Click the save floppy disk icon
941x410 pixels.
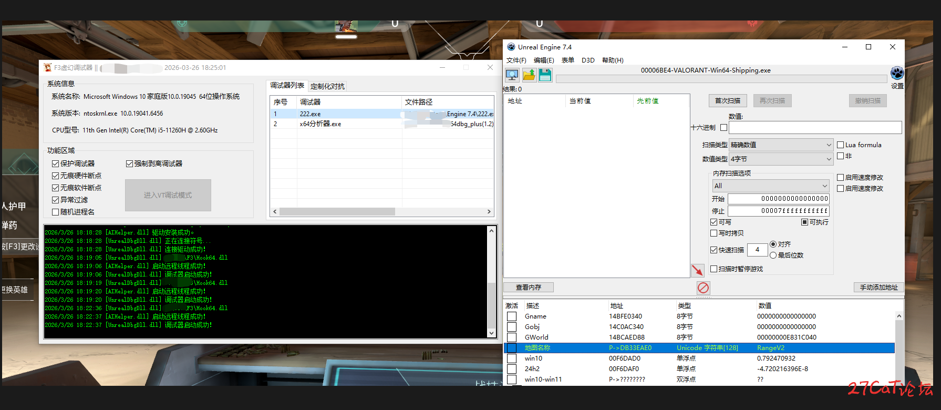click(545, 75)
